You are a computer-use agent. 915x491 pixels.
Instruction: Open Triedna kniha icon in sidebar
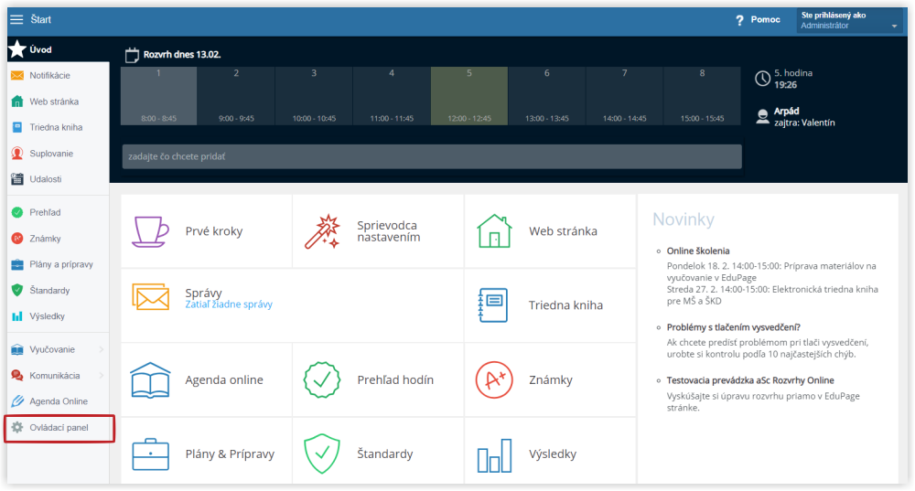point(17,127)
